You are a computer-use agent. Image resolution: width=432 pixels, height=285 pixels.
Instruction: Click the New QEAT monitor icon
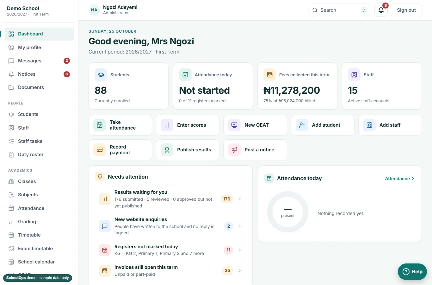coord(234,125)
